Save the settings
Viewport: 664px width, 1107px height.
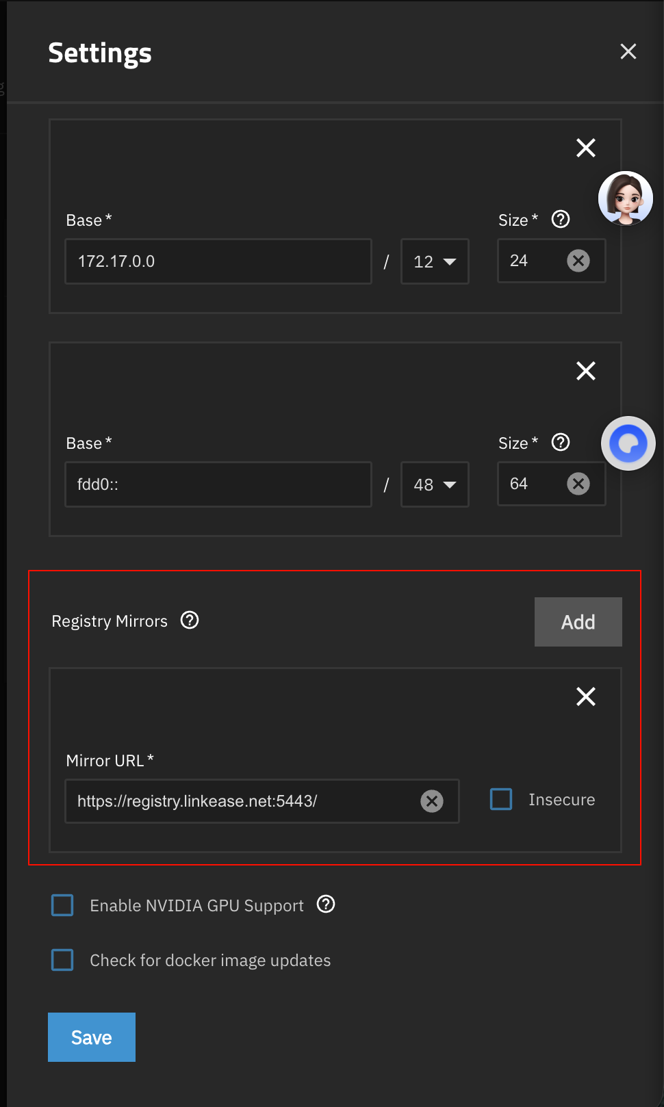pyautogui.click(x=92, y=1037)
